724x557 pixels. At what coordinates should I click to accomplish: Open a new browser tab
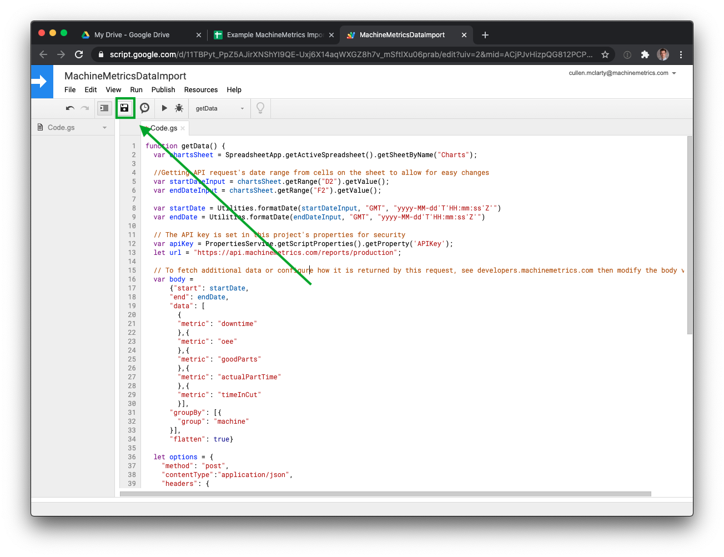(485, 35)
